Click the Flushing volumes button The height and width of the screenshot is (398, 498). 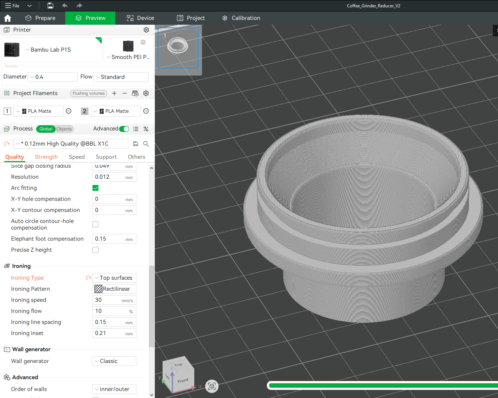tap(88, 93)
